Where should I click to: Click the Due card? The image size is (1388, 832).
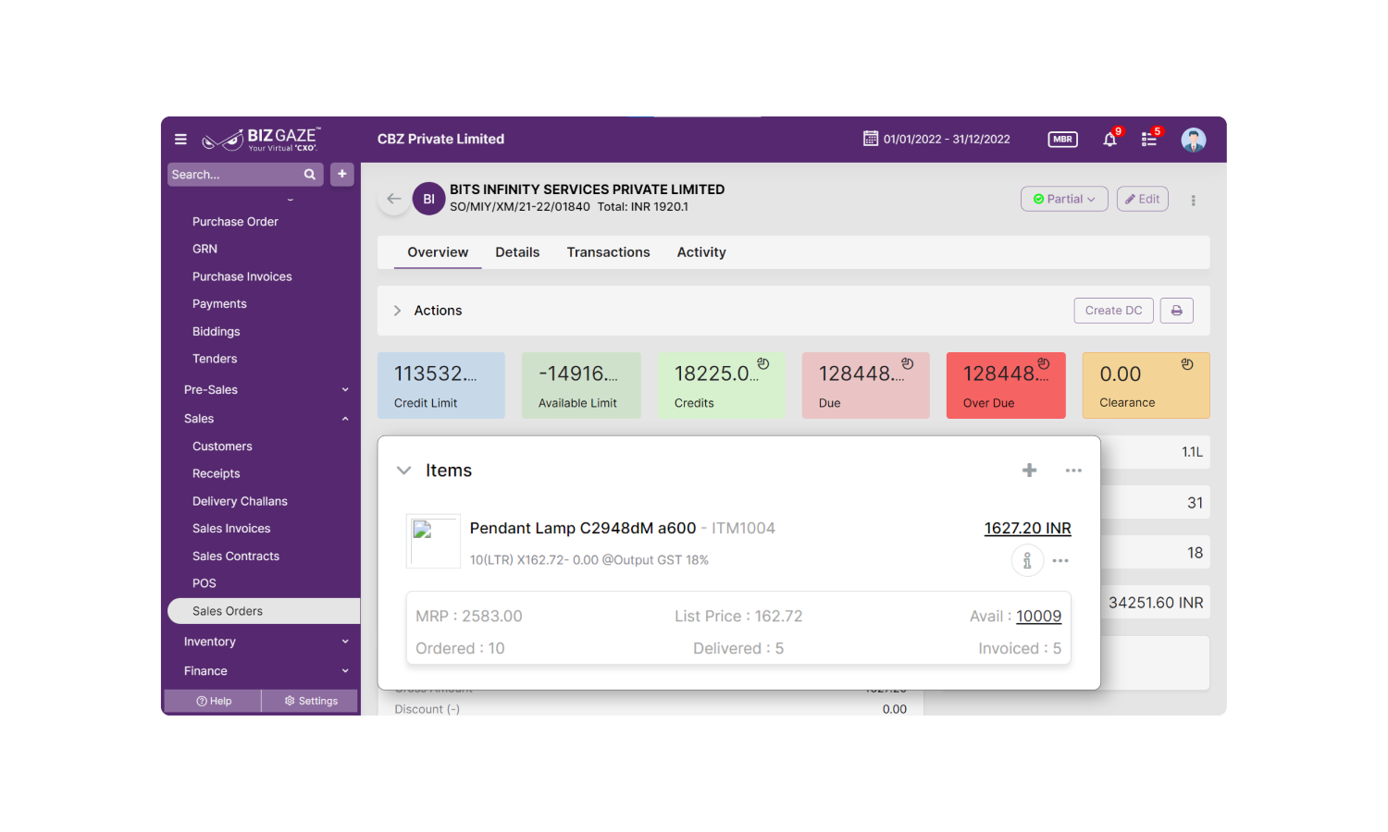[865, 385]
